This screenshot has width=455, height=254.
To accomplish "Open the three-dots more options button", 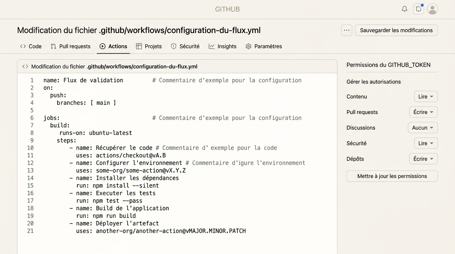I will 347,30.
